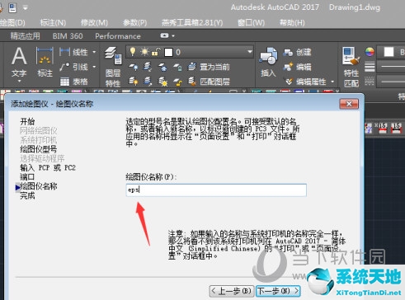Open the 燕秀工具箱2.81 menu

[x=192, y=22]
